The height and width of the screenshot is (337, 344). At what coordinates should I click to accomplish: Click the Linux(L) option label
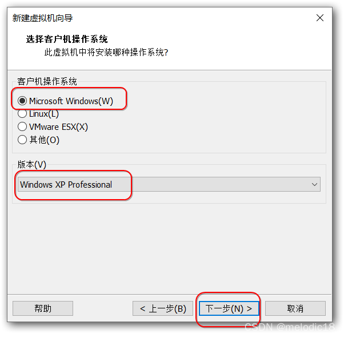click(44, 114)
